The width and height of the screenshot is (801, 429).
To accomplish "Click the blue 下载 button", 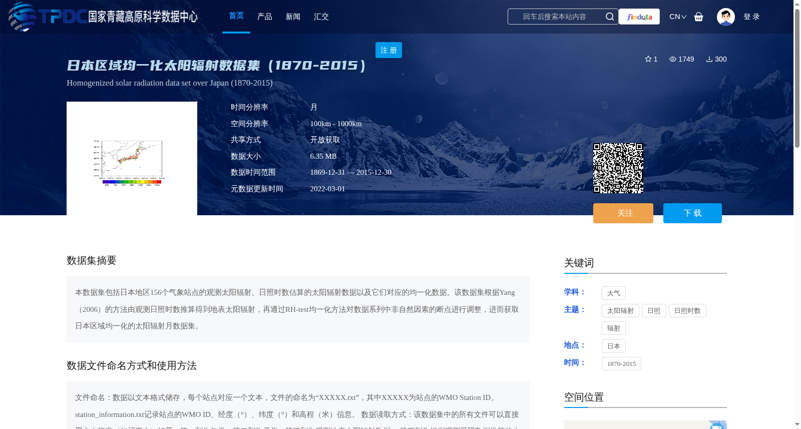I will [692, 213].
